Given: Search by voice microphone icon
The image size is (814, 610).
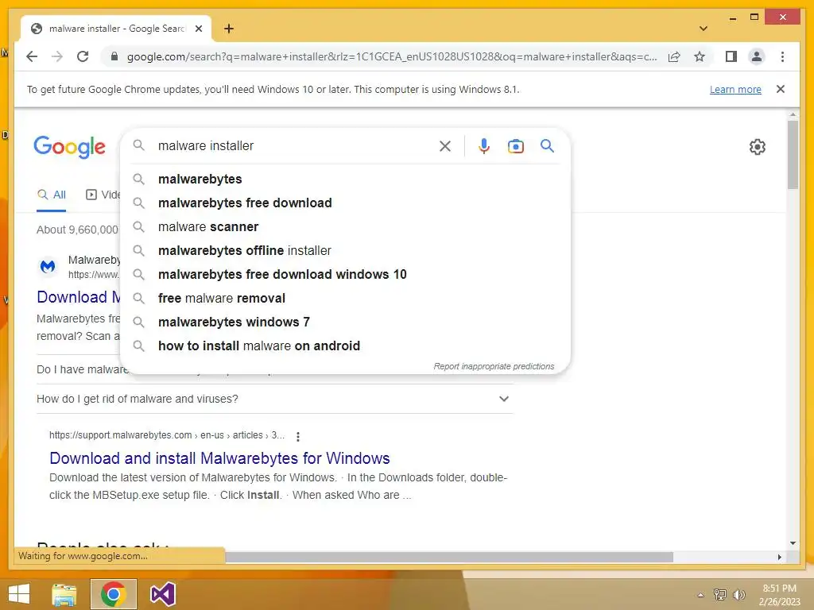Looking at the screenshot, I should (484, 146).
